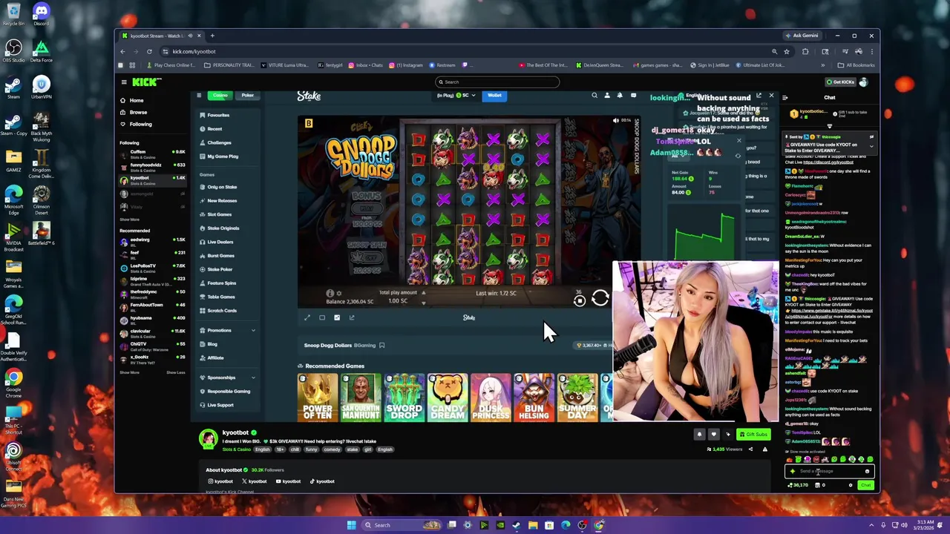The width and height of the screenshot is (950, 534).
Task: Bookmark Snoop Dogg Dollars as favourite
Action: pyautogui.click(x=382, y=345)
